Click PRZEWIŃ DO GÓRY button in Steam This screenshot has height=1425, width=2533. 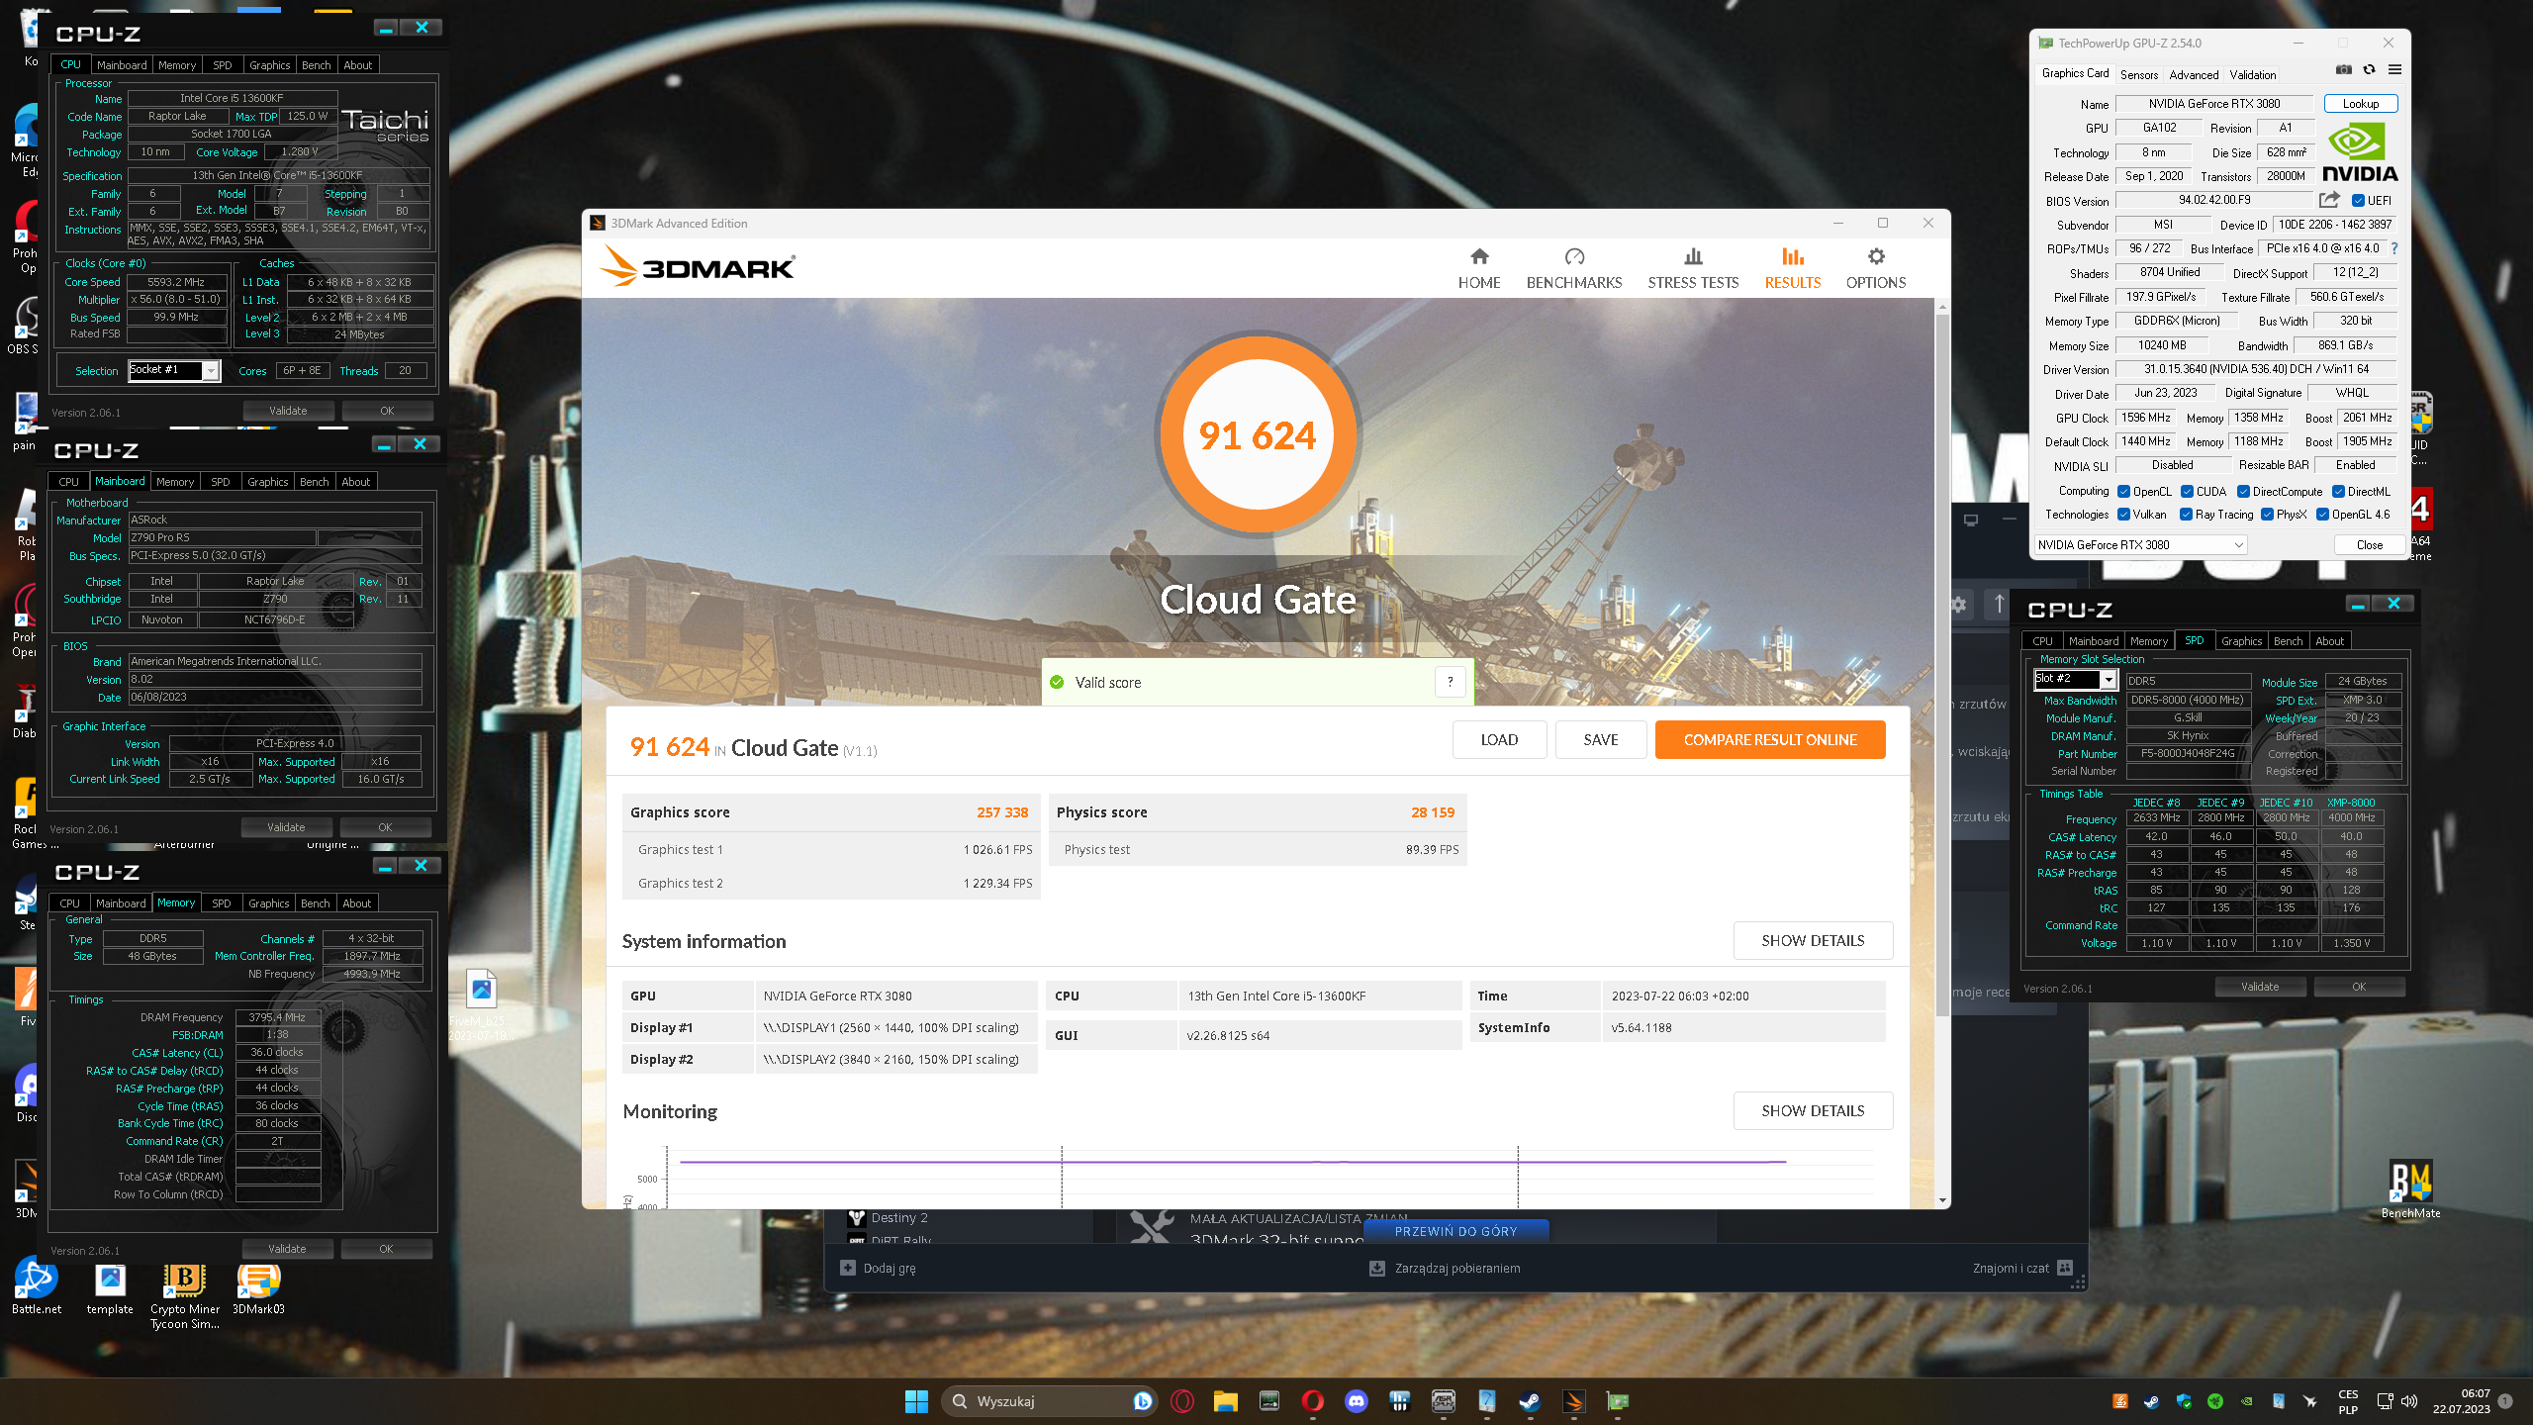pyautogui.click(x=1455, y=1231)
